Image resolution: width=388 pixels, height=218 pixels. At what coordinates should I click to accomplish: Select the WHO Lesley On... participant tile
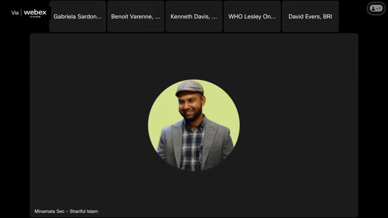252,16
